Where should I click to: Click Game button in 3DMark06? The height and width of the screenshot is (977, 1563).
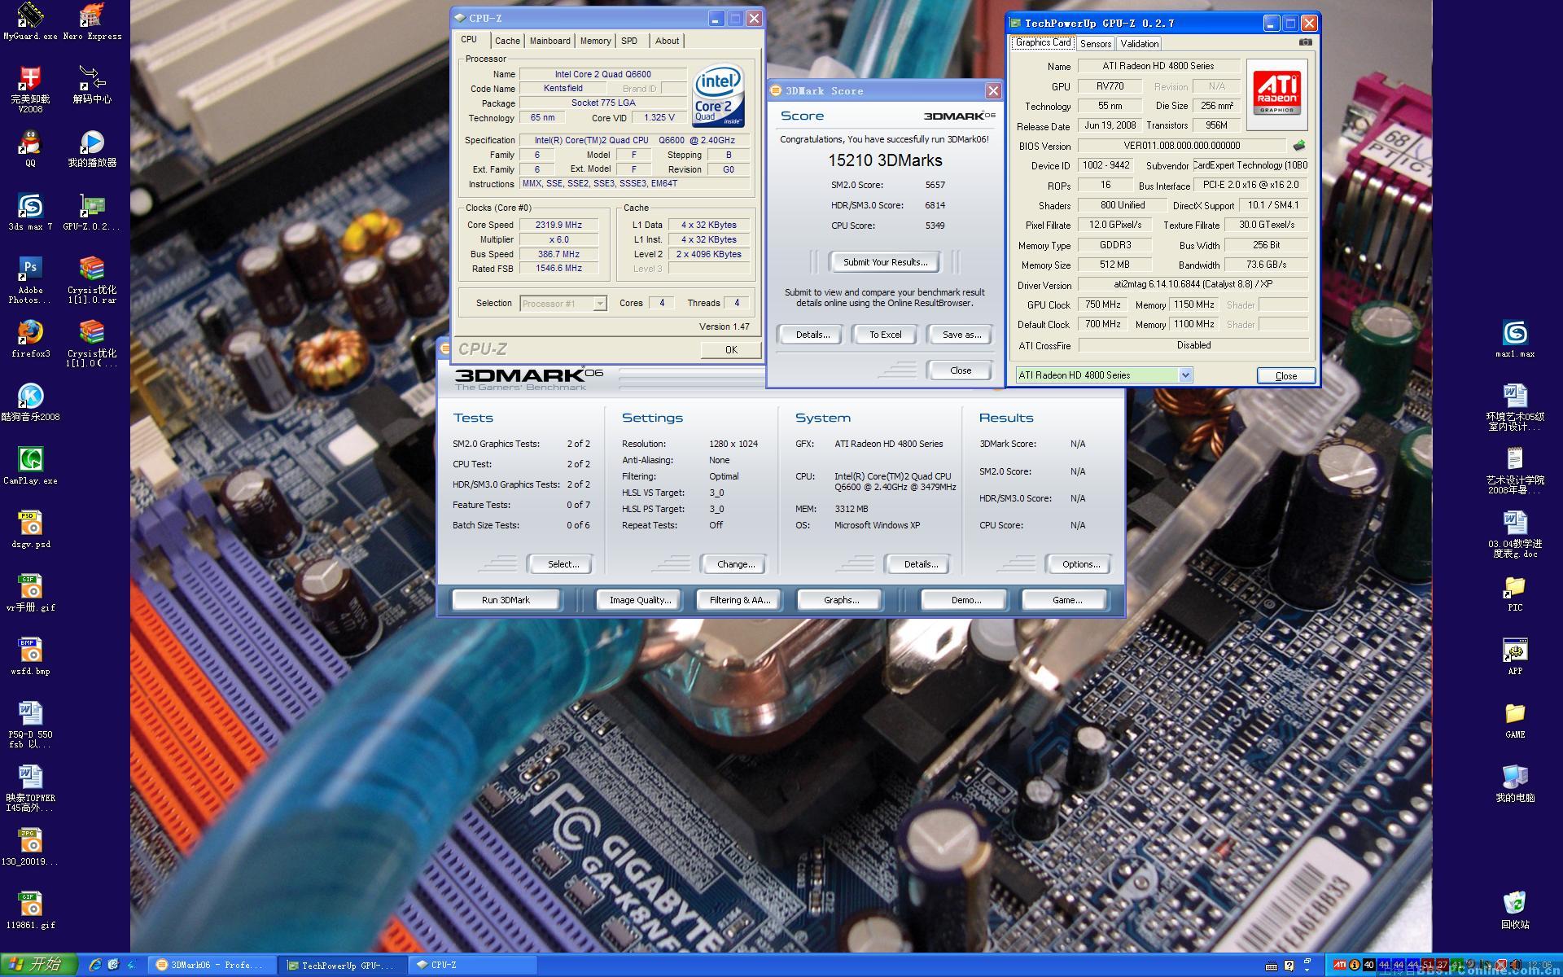click(1066, 600)
